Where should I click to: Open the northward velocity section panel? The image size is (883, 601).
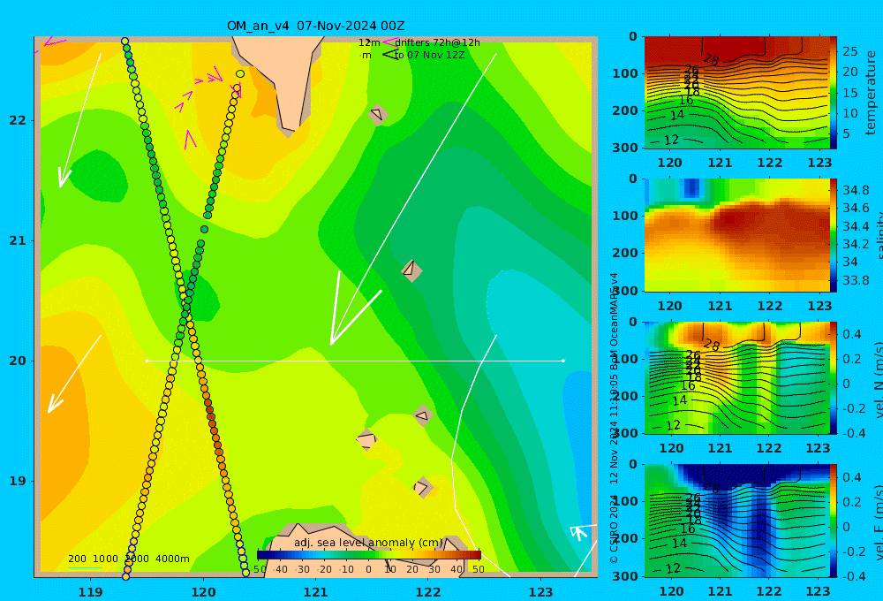pyautogui.click(x=736, y=377)
